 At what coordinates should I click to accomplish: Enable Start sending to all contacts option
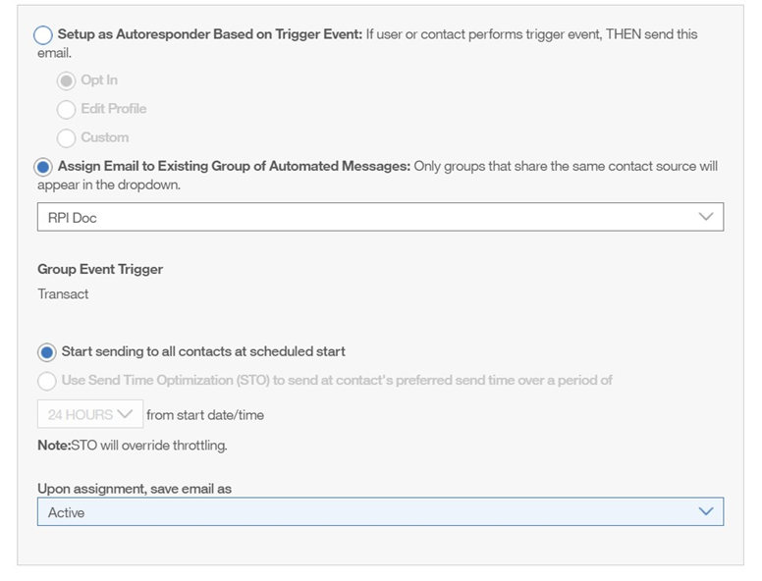(47, 352)
